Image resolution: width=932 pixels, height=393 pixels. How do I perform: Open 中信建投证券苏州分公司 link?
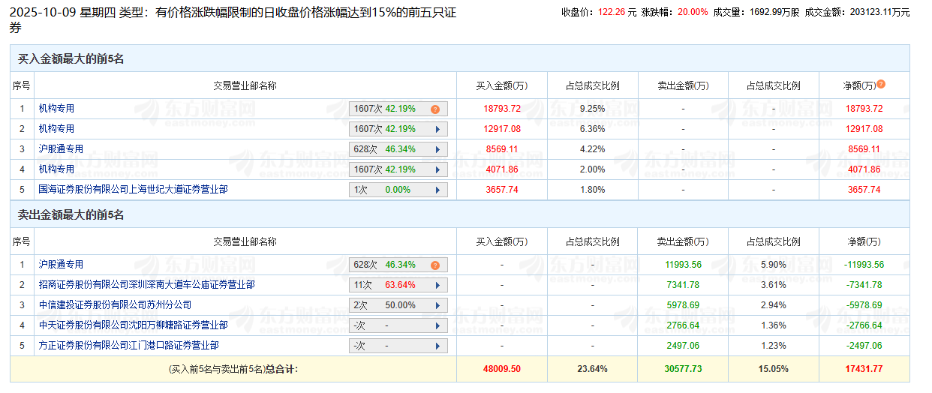point(115,305)
